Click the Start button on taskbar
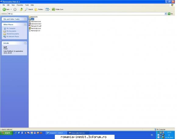The image size is (177, 139). point(6,133)
